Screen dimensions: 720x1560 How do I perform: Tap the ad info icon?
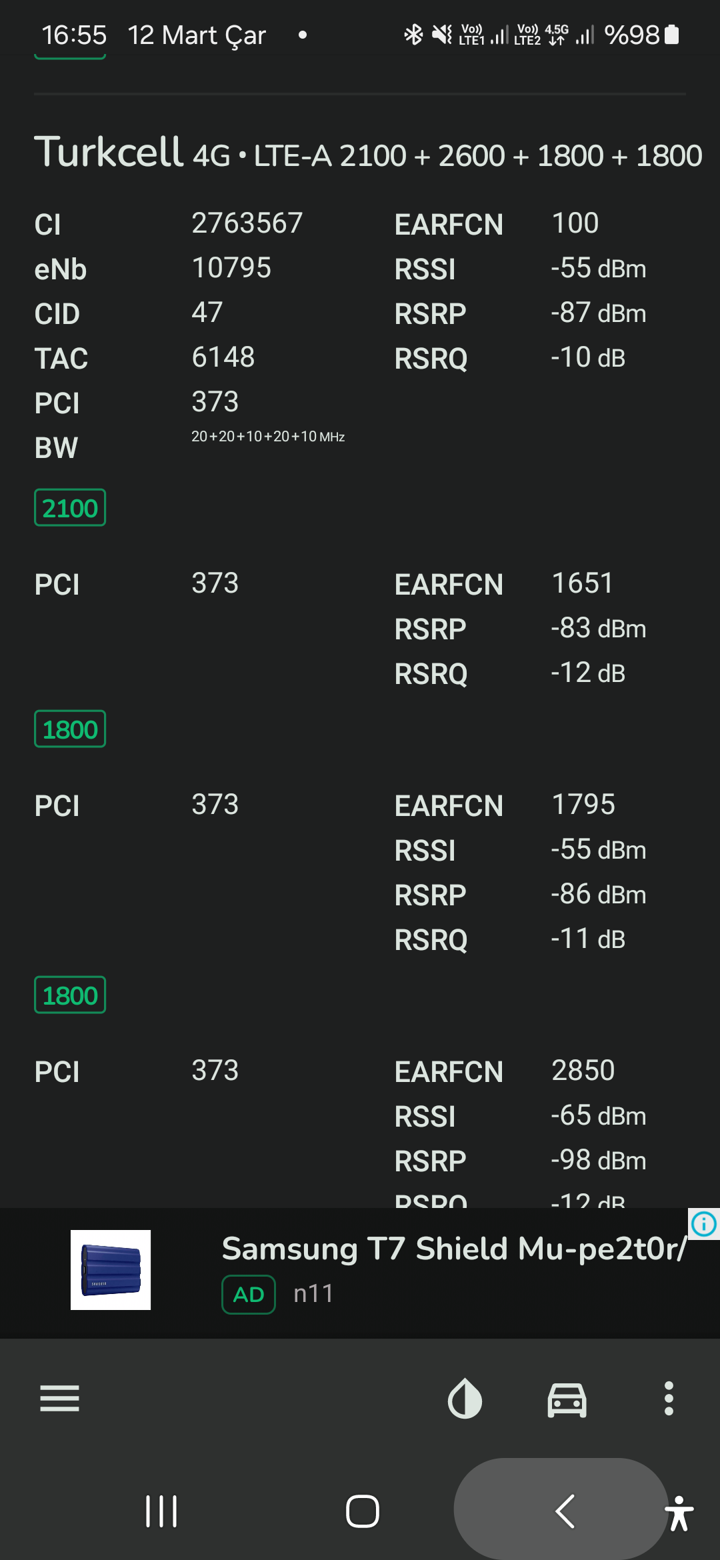pos(704,1223)
